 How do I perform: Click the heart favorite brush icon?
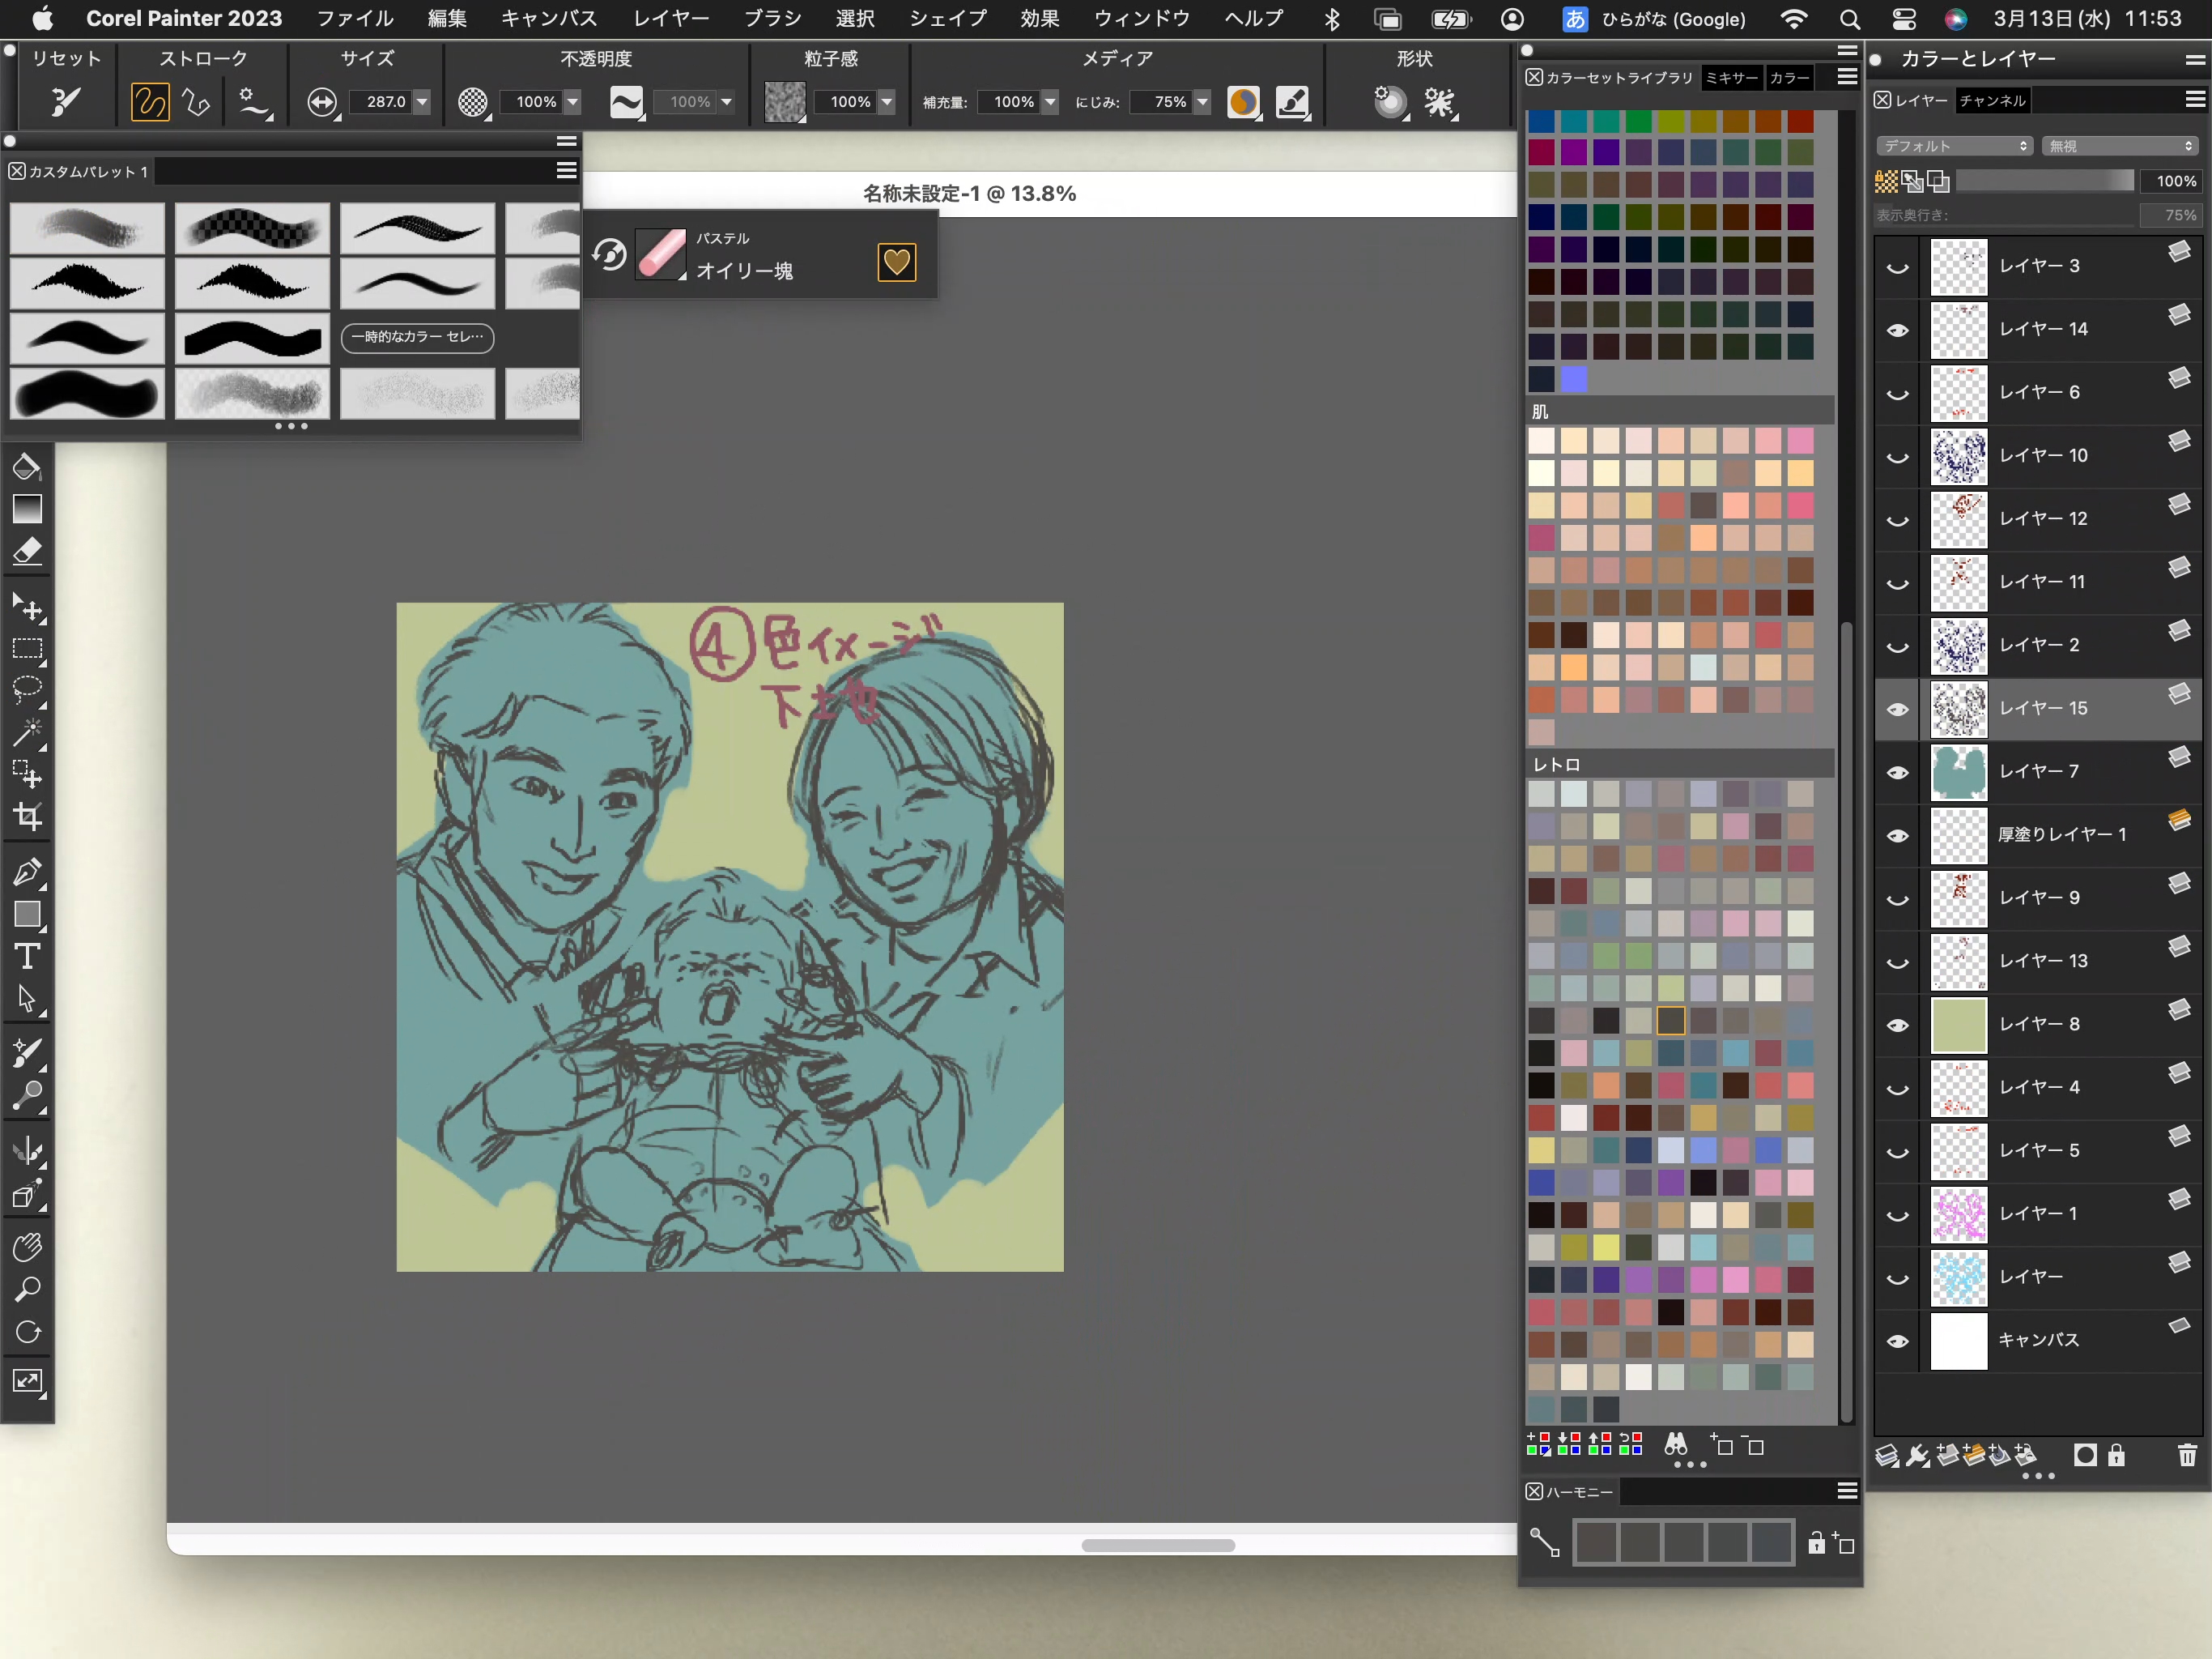coord(896,262)
